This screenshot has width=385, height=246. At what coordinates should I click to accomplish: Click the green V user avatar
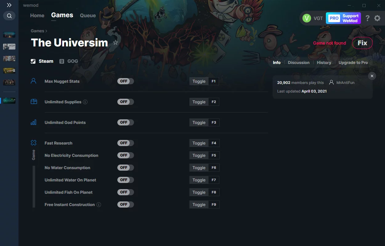(x=307, y=18)
